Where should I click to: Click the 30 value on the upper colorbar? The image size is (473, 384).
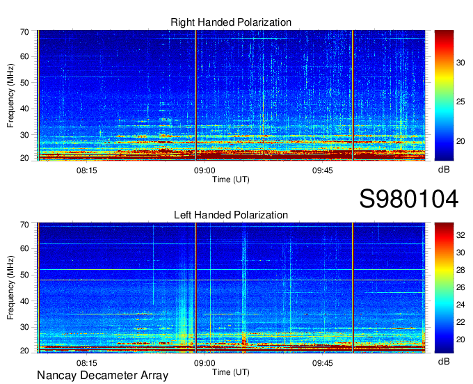460,63
